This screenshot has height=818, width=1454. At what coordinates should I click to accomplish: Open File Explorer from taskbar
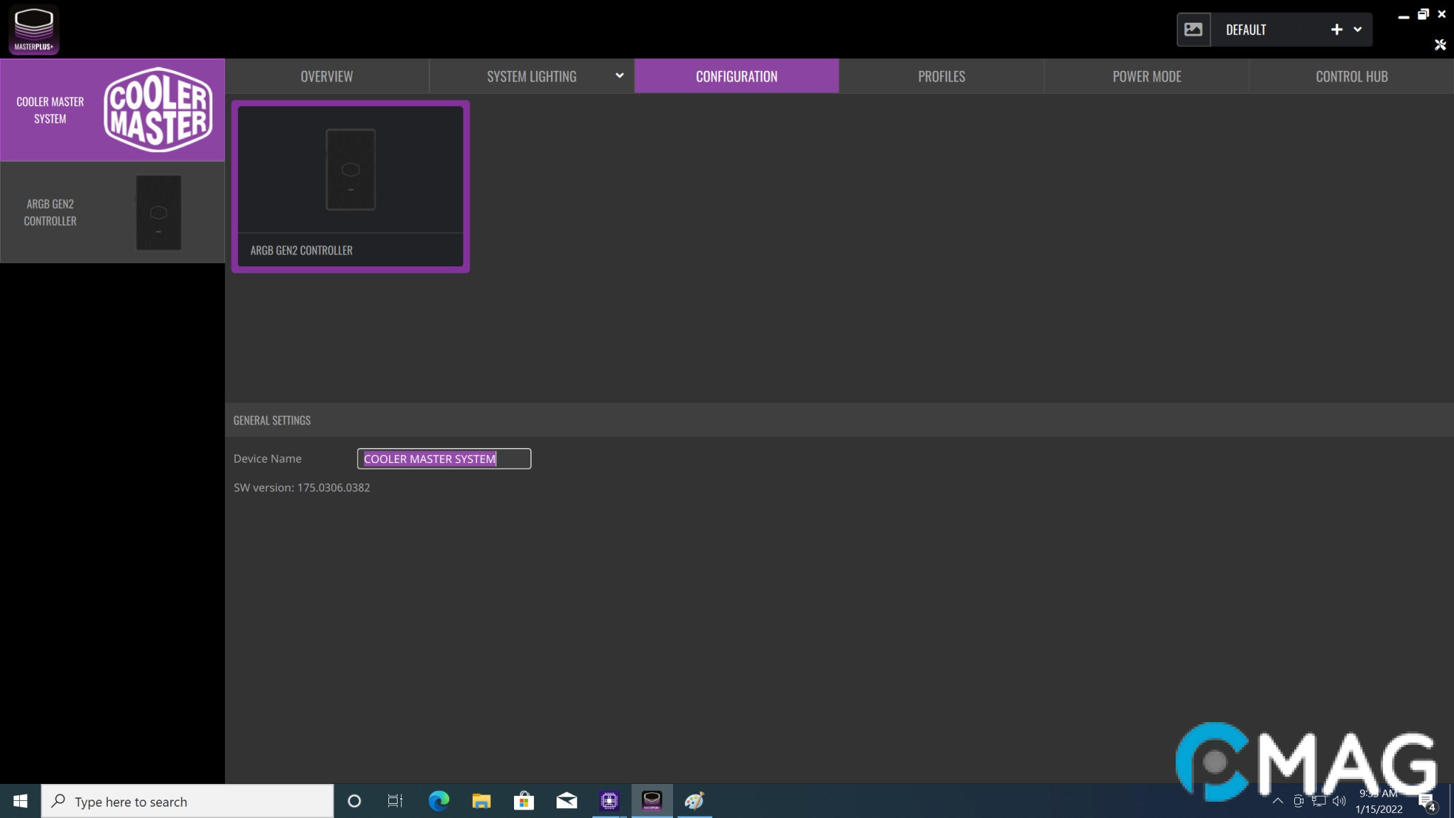coord(481,801)
